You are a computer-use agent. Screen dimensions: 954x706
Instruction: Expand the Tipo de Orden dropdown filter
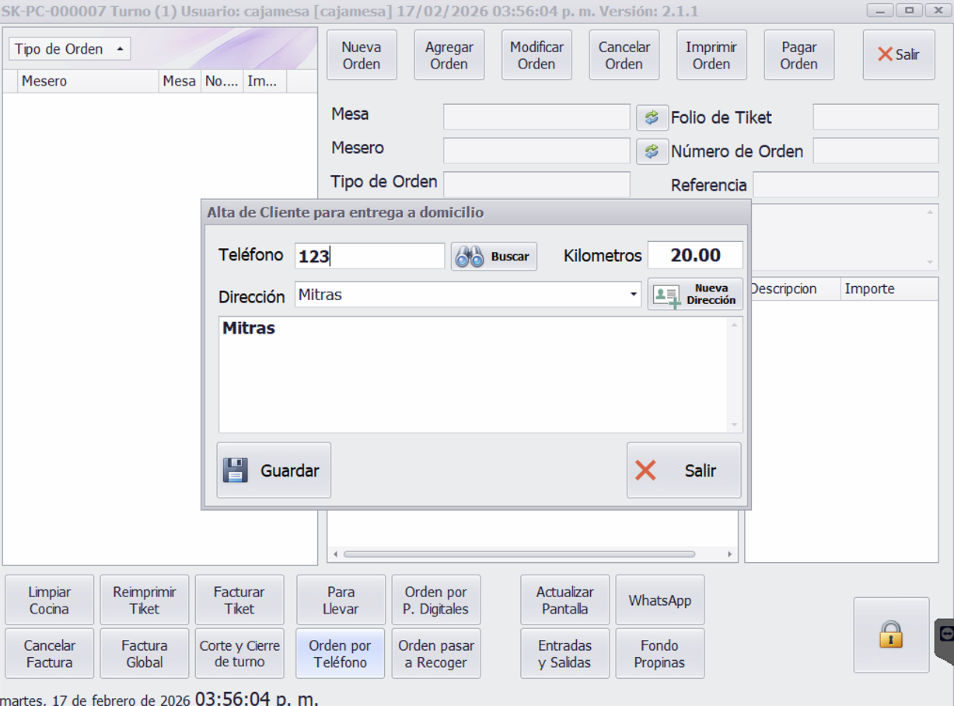coord(69,49)
